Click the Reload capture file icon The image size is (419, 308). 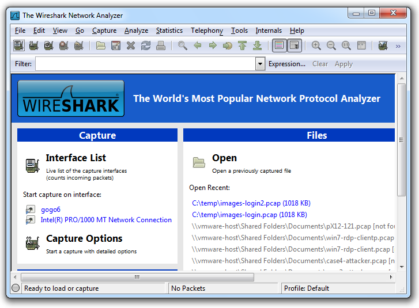coord(146,45)
